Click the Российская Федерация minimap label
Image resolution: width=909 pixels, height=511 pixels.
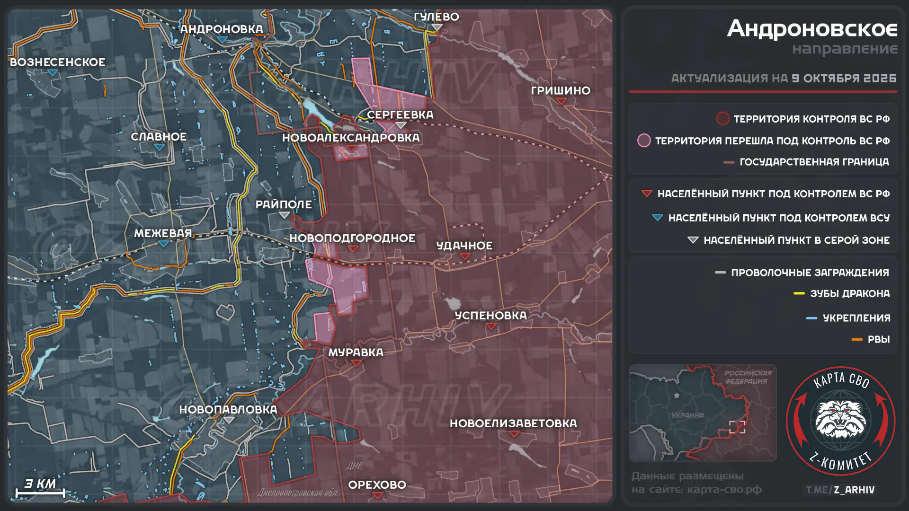[x=748, y=377]
